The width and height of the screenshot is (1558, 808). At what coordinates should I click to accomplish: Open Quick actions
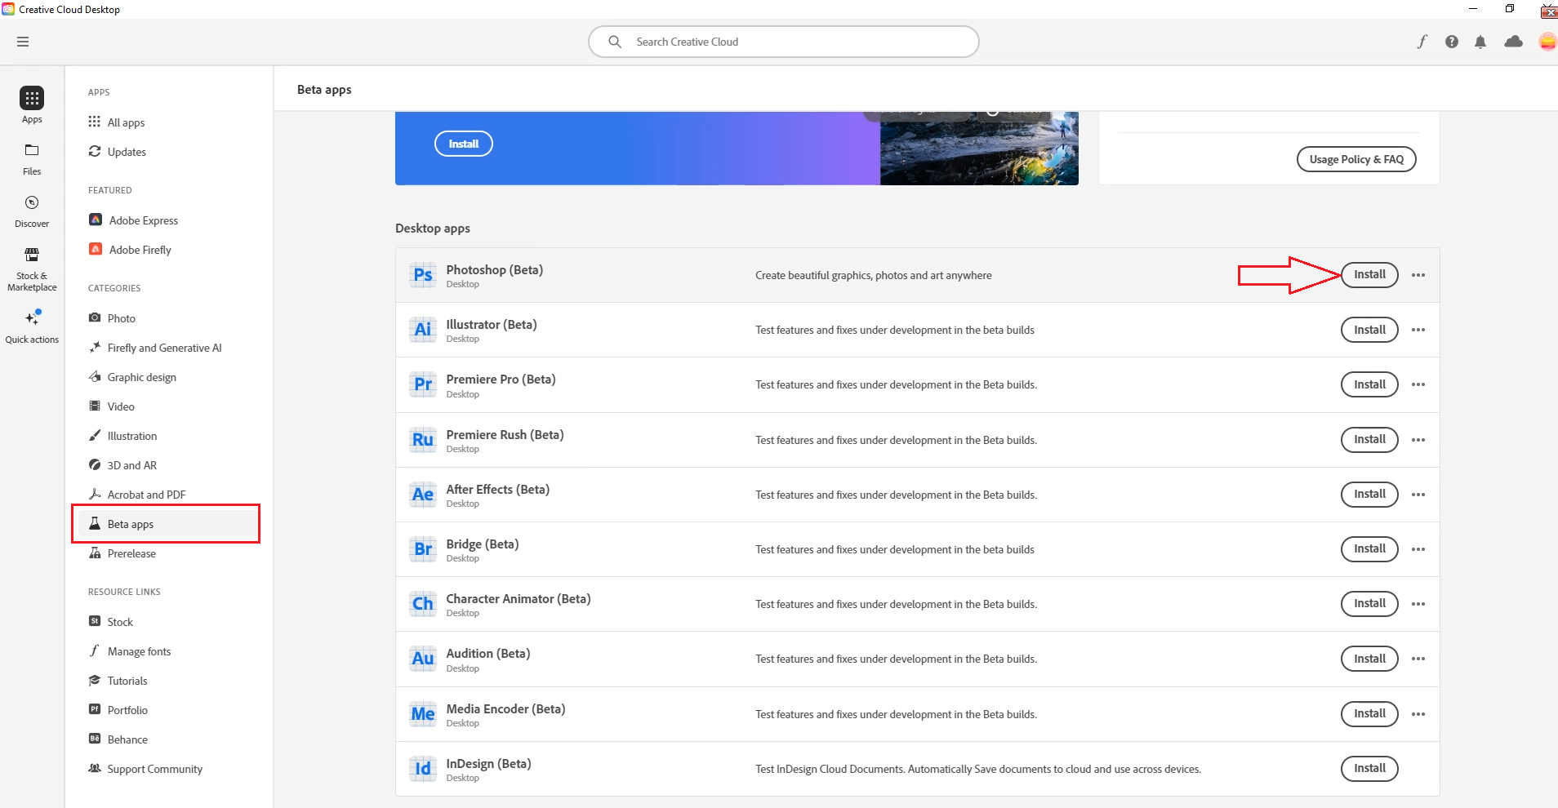(x=32, y=326)
